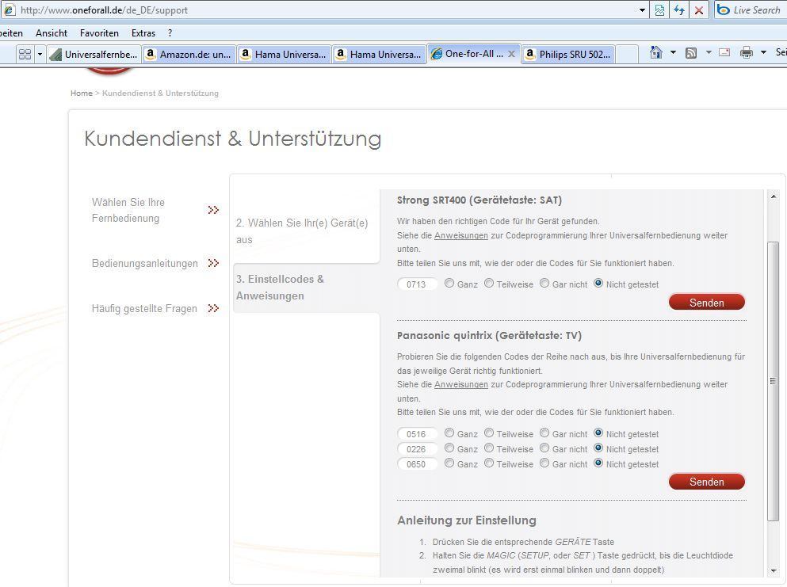This screenshot has height=587, width=787.
Task: Select Gar nicht for code 0713
Action: click(x=544, y=283)
